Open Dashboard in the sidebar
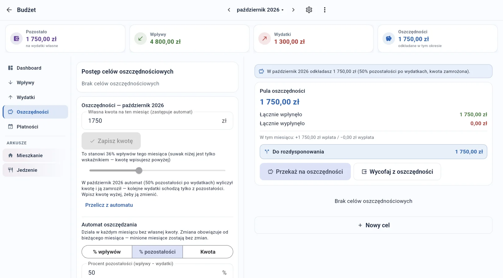Image resolution: width=503 pixels, height=278 pixels. [x=35, y=68]
